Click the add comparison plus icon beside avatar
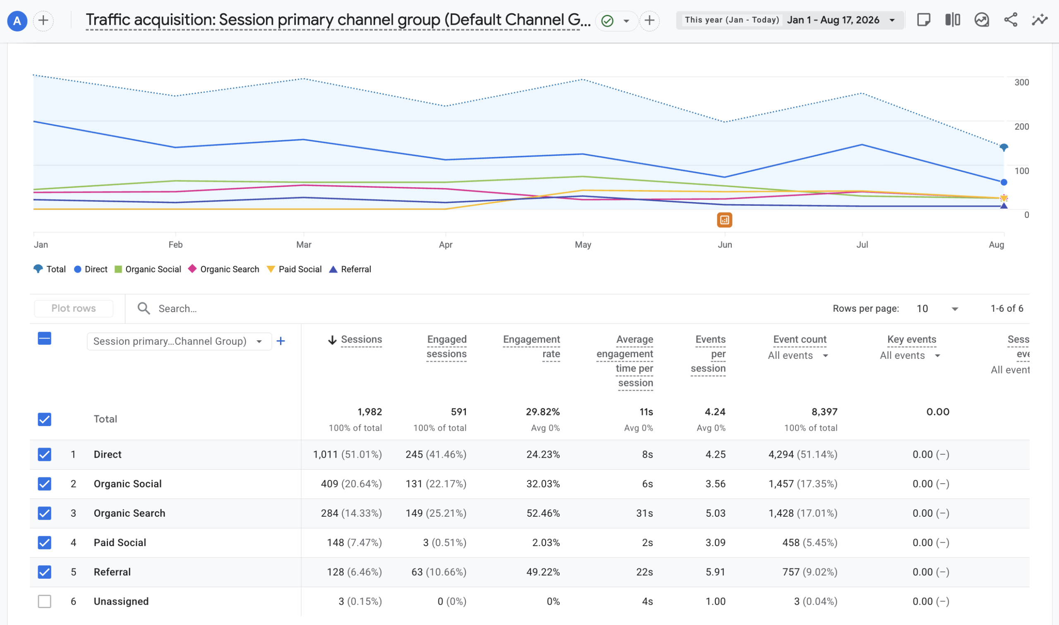1059x625 pixels. click(x=43, y=20)
